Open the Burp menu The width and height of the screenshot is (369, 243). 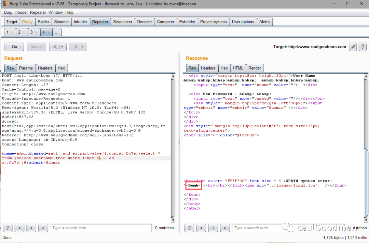pyautogui.click(x=8, y=12)
